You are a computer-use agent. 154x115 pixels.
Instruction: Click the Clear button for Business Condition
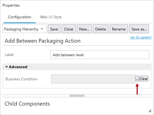(144, 79)
